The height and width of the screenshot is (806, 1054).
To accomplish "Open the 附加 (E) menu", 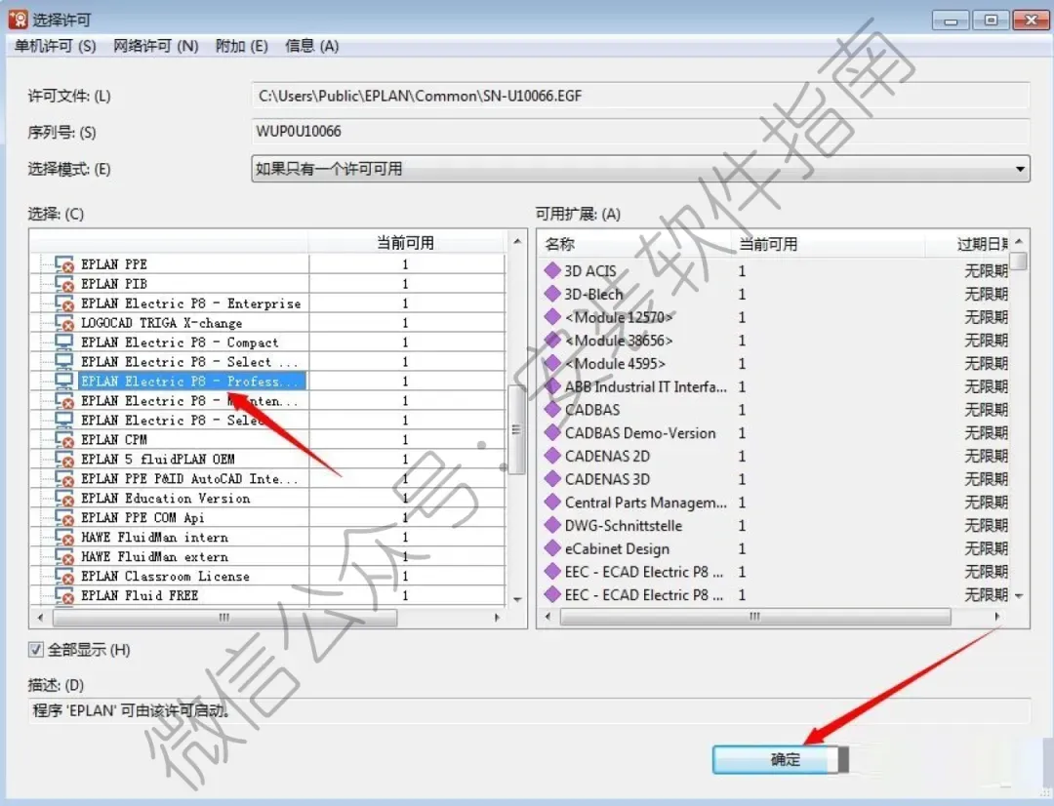I will pos(241,46).
